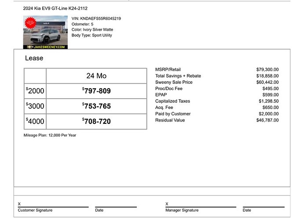This screenshot has width=303, height=219.
Task: Click the $2,000.00 paid by customer value
Action: pyautogui.click(x=269, y=114)
